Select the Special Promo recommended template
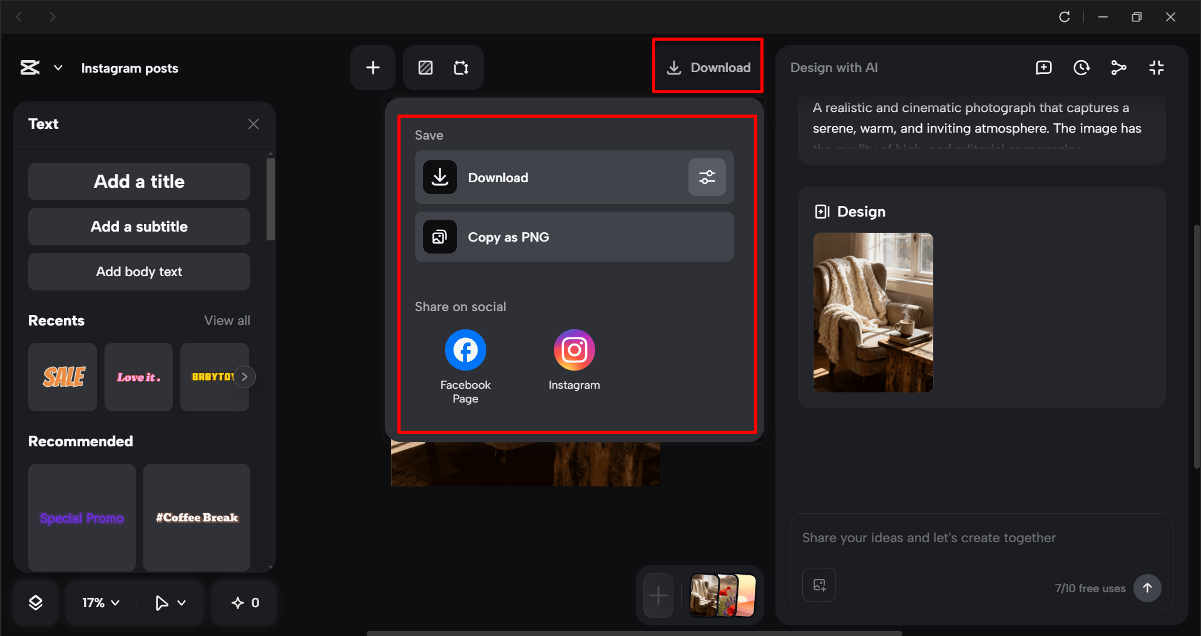This screenshot has height=636, width=1201. [x=81, y=518]
